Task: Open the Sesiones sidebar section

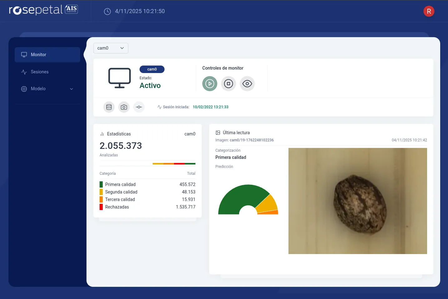Action: [x=40, y=72]
